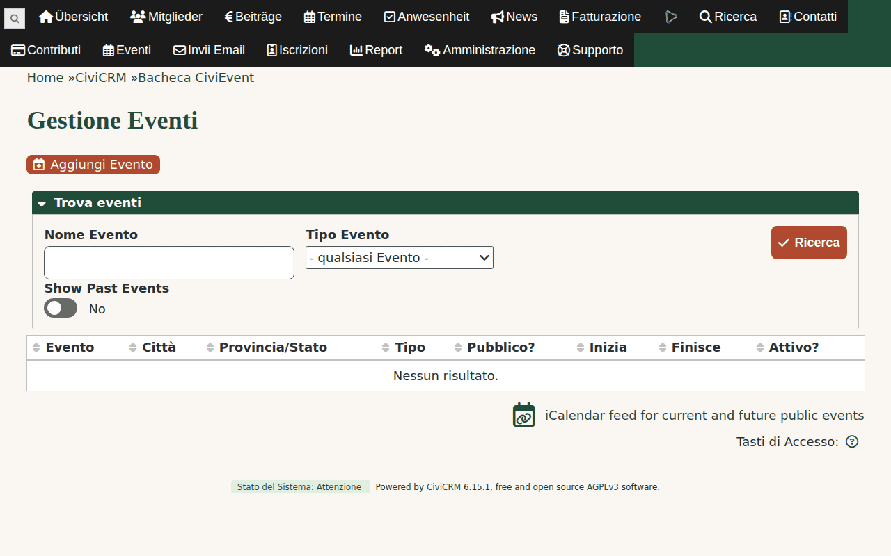Viewport: 891px width, 556px height.
Task: Open the News menu
Action: [x=514, y=17]
